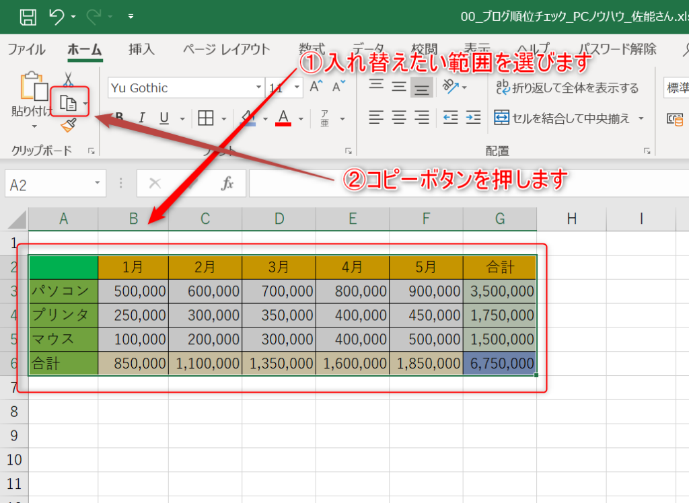Click the 3月 header cell
689x503 pixels.
coord(279,267)
